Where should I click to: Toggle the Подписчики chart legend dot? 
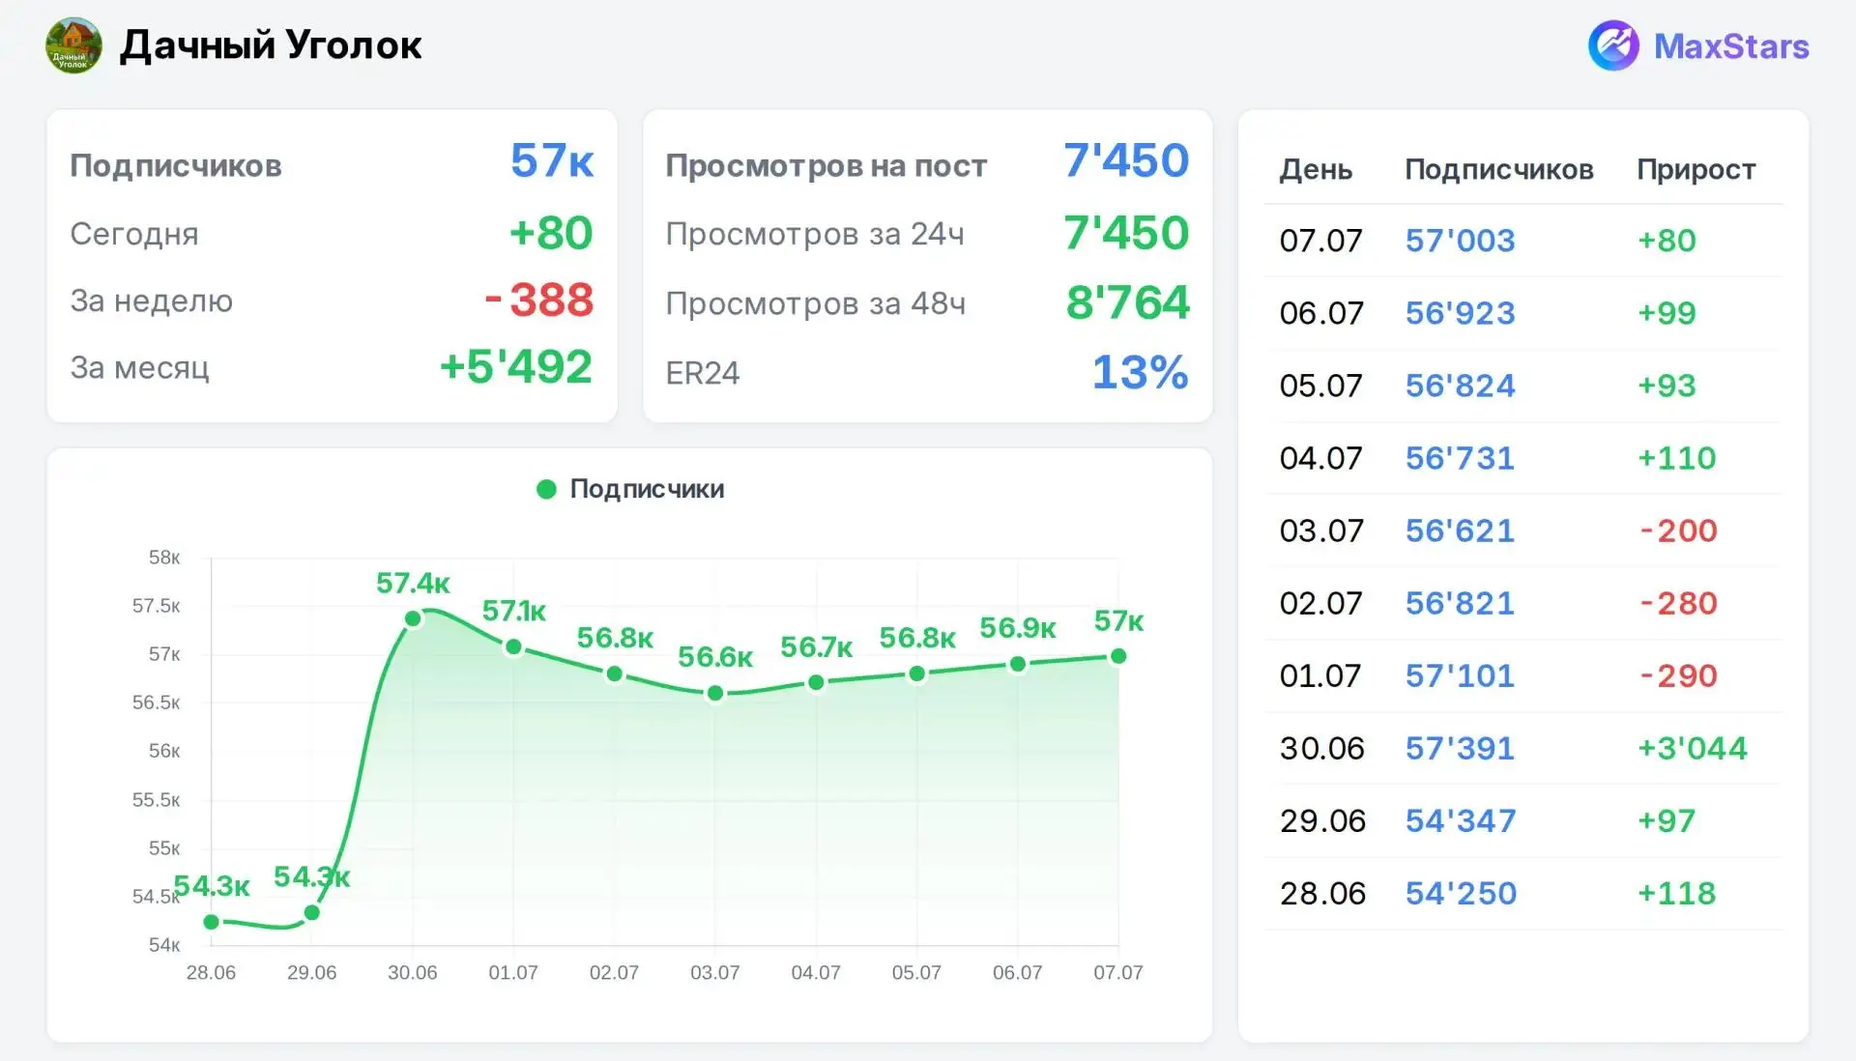click(x=546, y=489)
